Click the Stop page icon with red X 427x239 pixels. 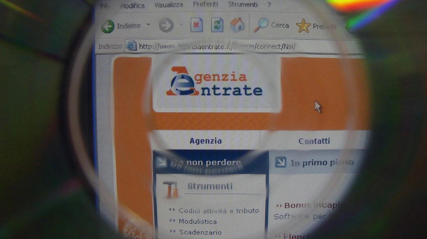[196, 25]
